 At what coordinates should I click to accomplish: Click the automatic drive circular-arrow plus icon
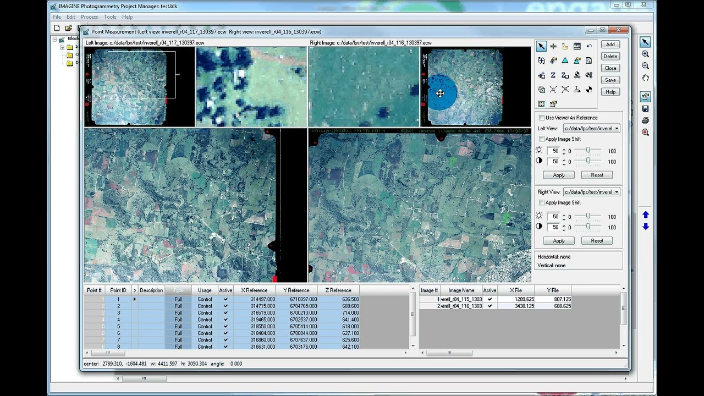point(541,61)
